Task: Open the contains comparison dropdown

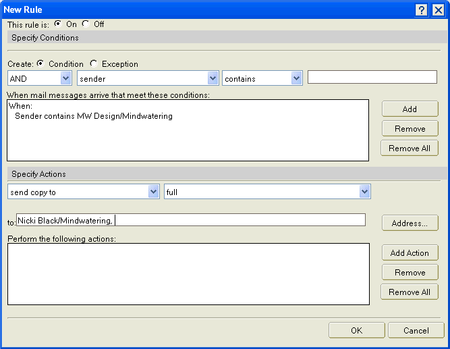Action: point(296,78)
